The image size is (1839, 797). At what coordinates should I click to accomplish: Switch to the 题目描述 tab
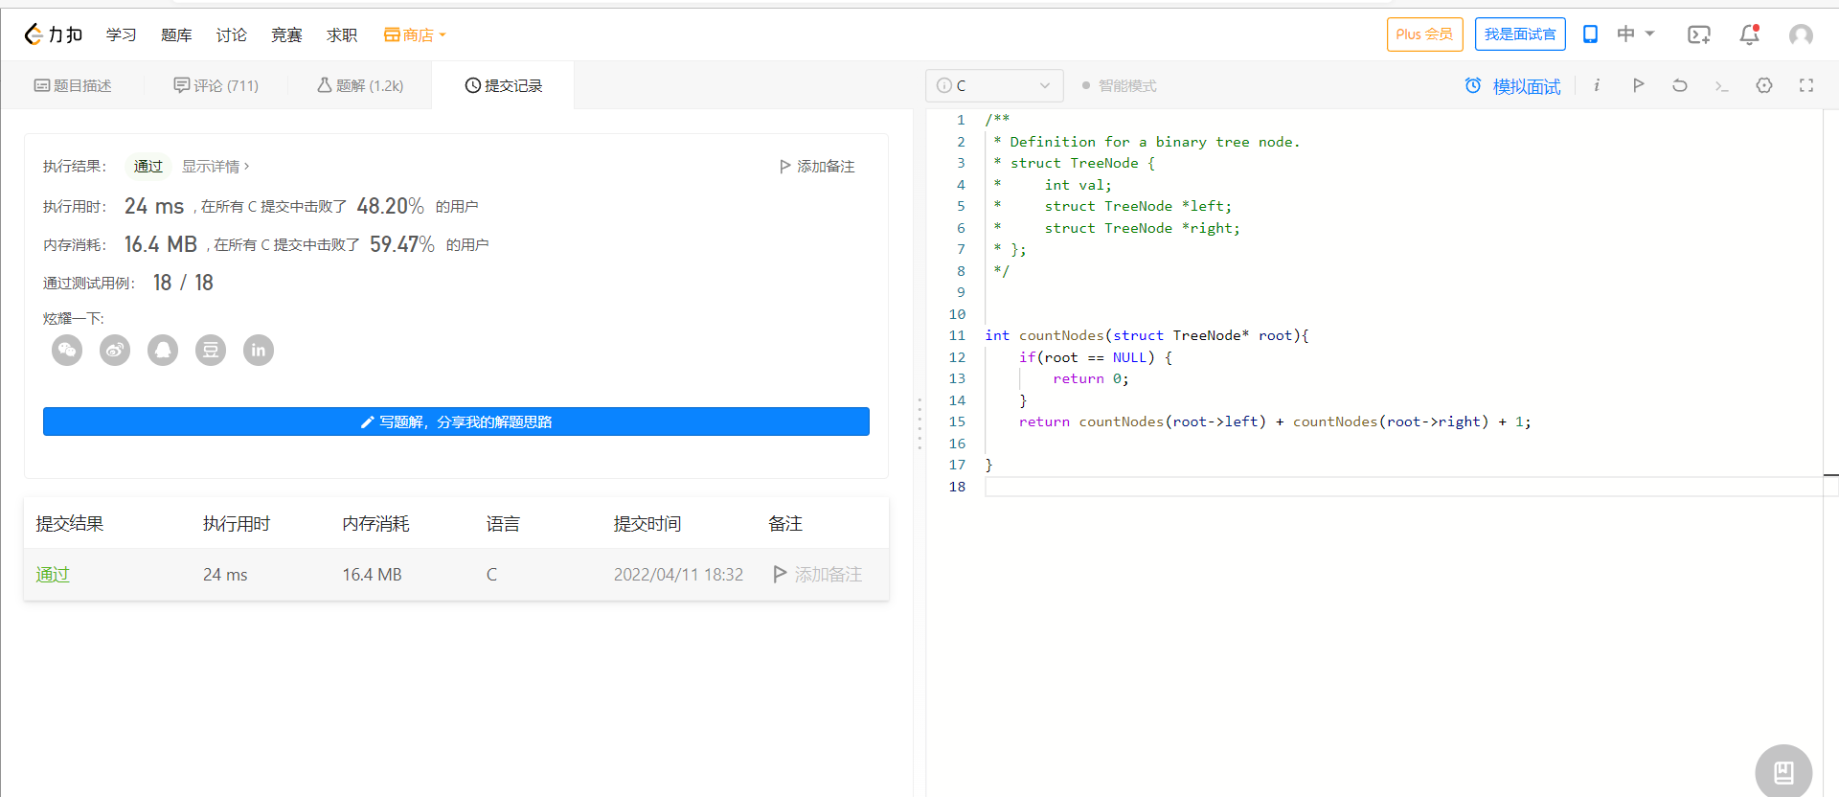coord(73,86)
